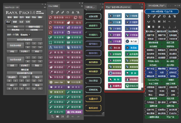Click the 自动混合亮部 button in Raya Pro
The height and width of the screenshot is (123, 181).
[15, 60]
